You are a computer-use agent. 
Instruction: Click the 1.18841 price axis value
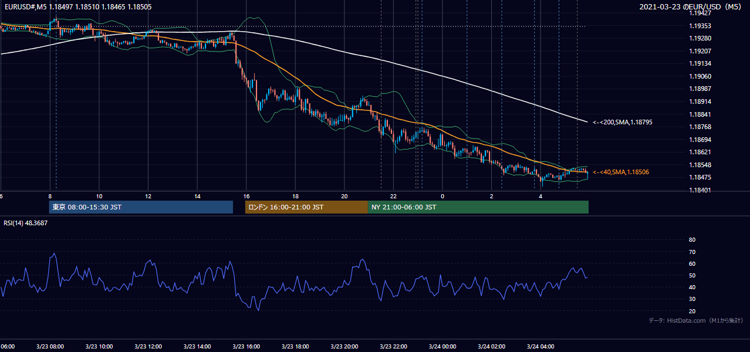pyautogui.click(x=700, y=114)
